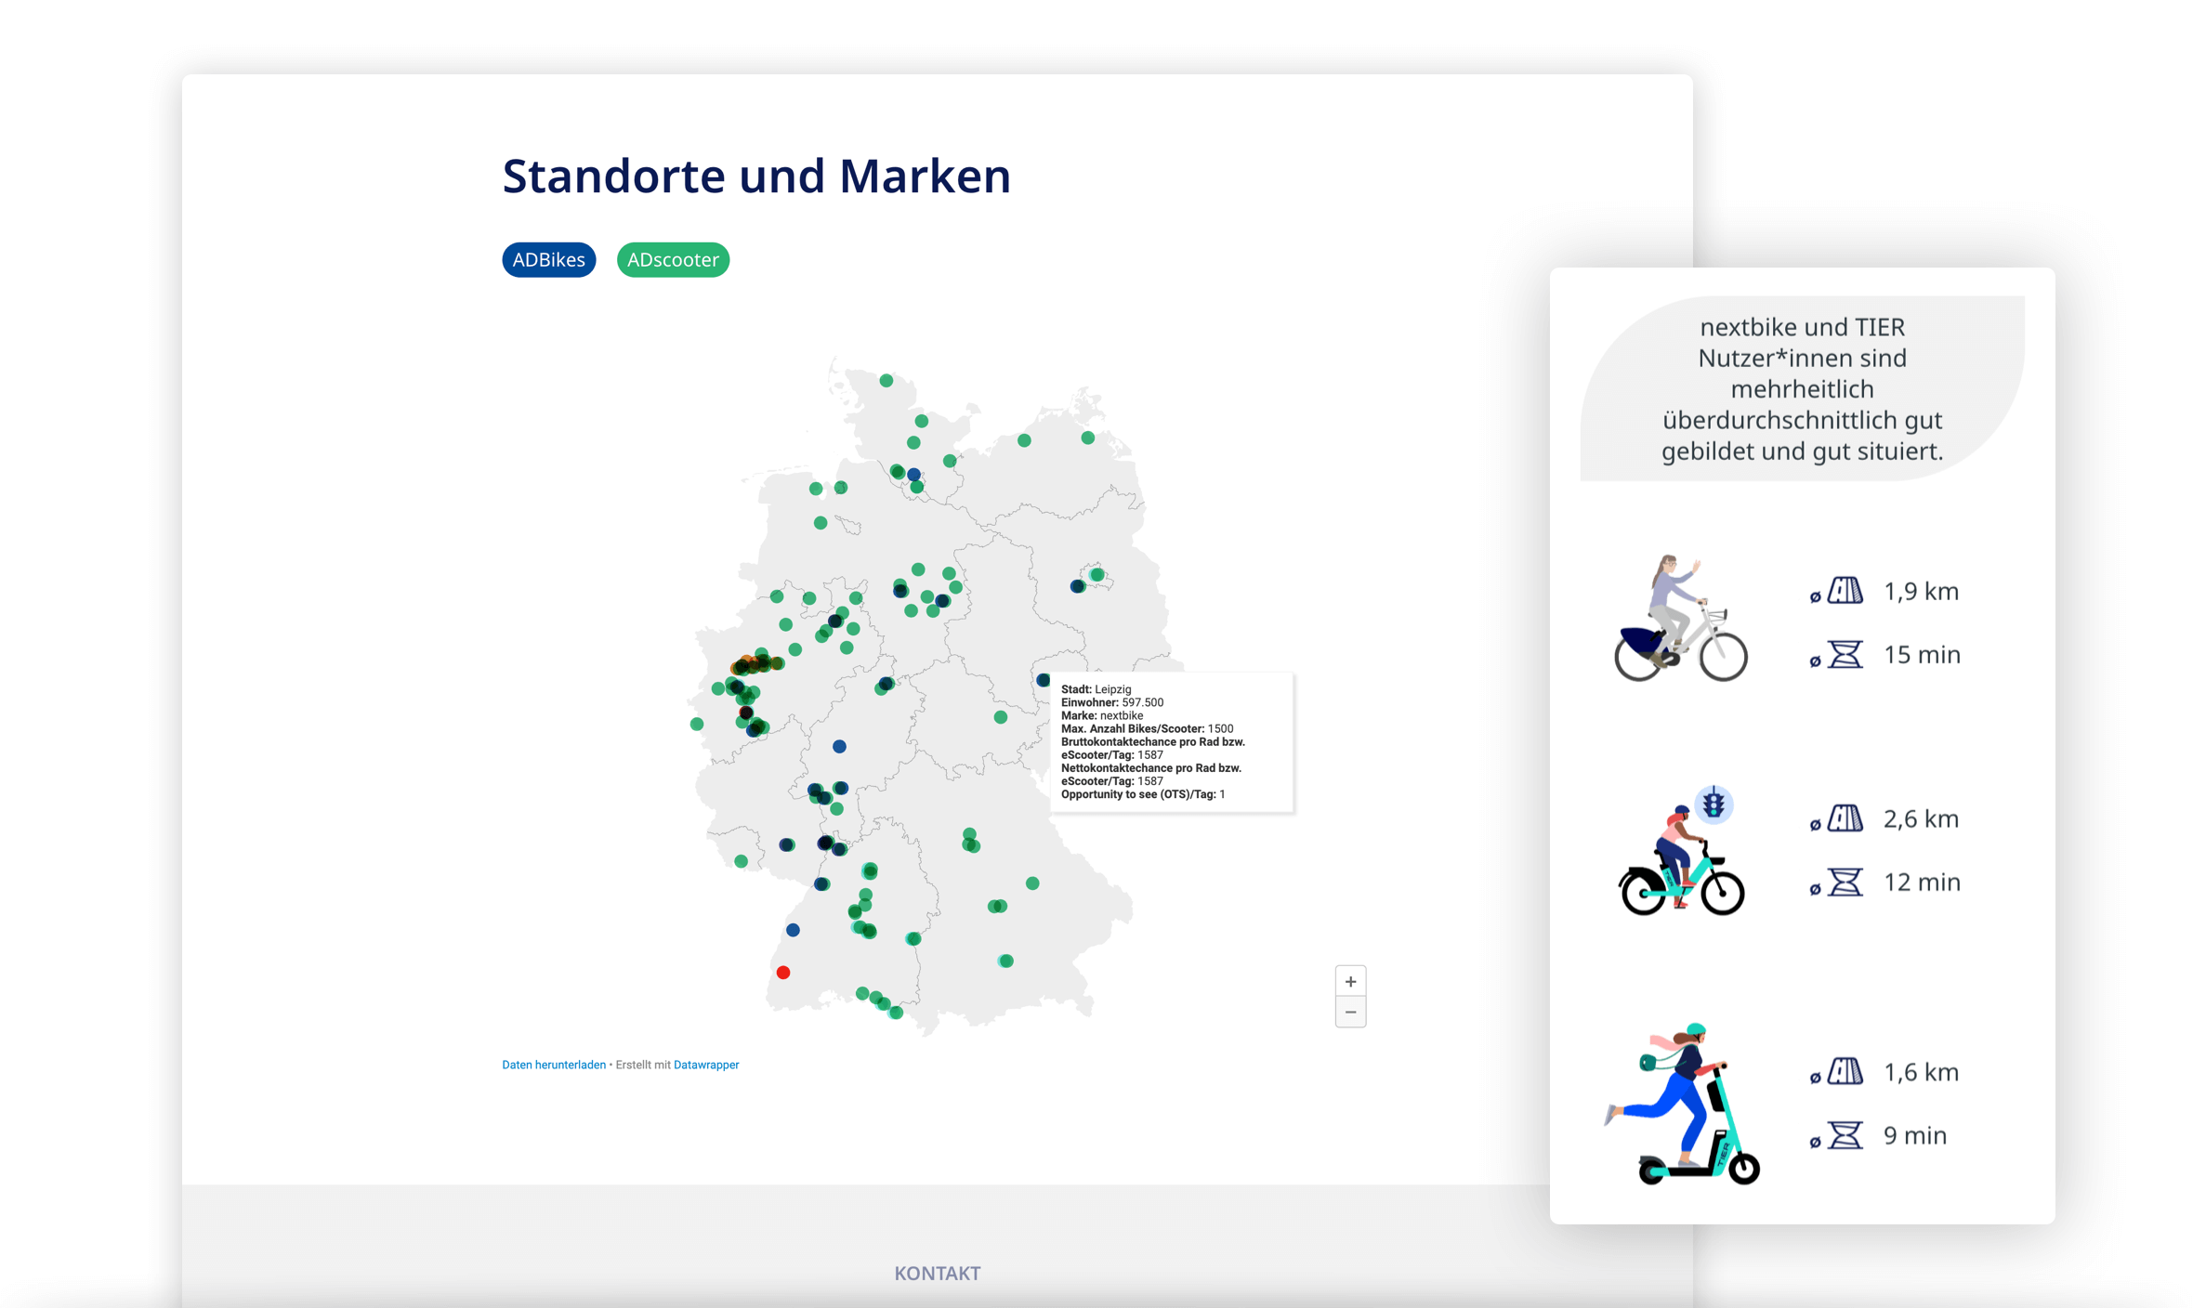Click the '1,9 km' distance value
Screen dimensions: 2193x1308
click(x=1921, y=592)
